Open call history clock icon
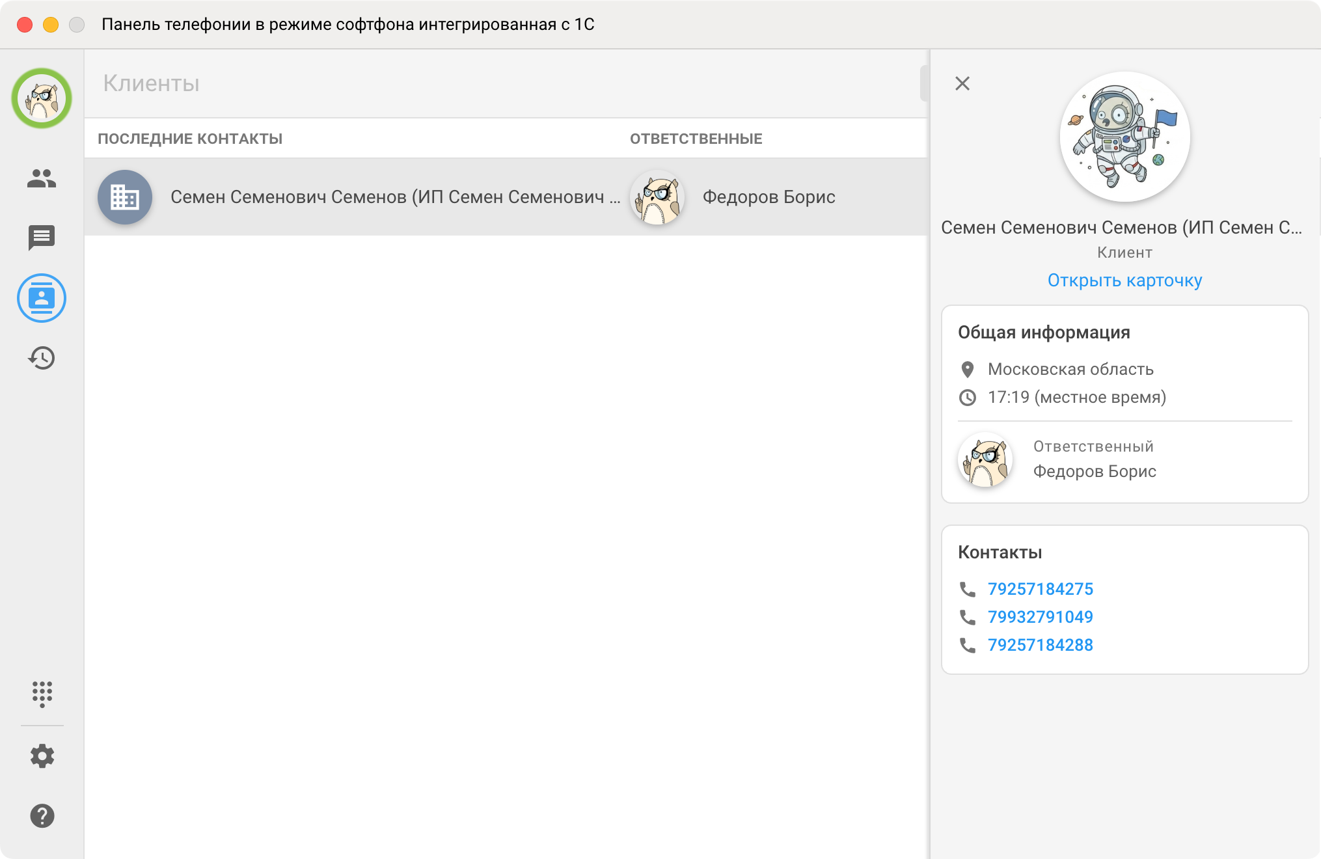This screenshot has height=859, width=1321. 42,358
